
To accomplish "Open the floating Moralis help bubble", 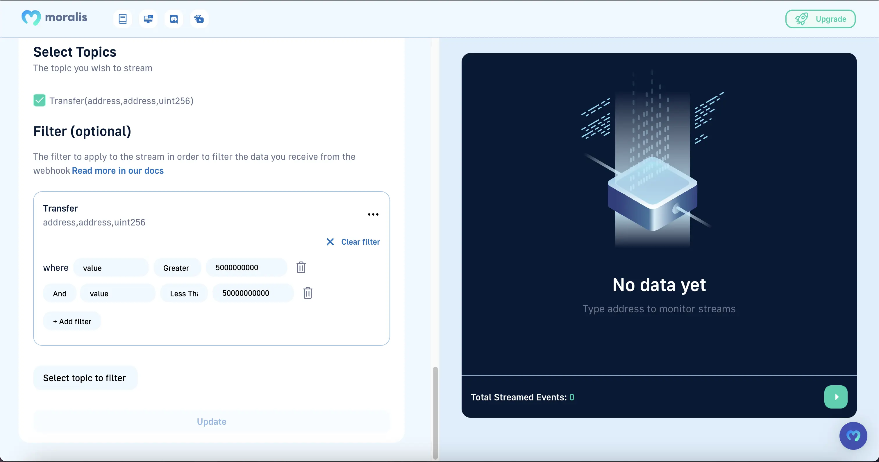I will [x=853, y=436].
